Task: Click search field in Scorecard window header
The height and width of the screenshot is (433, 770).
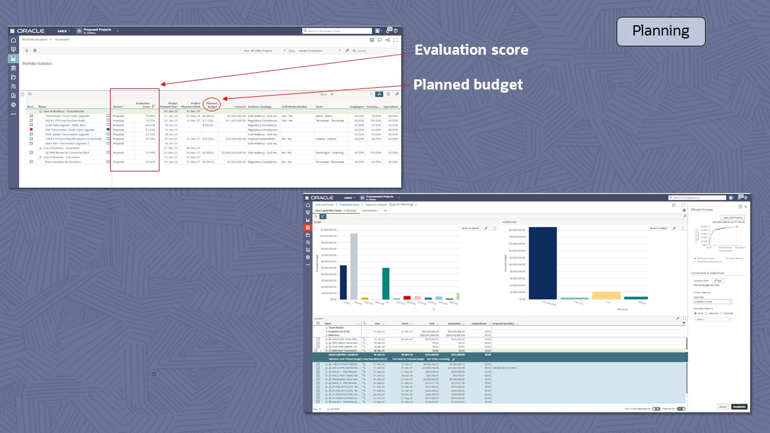Action: 337,31
